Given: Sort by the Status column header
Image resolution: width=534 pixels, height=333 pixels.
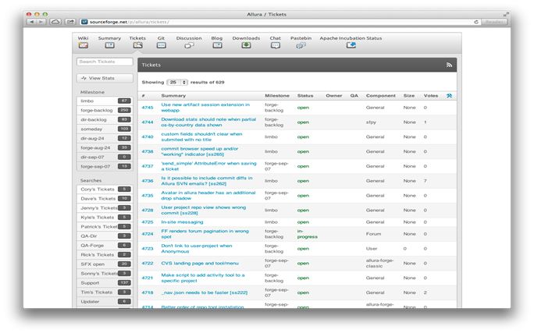Looking at the screenshot, I should click(x=305, y=96).
